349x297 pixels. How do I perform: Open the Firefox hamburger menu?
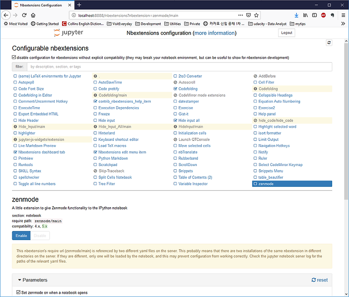343,15
